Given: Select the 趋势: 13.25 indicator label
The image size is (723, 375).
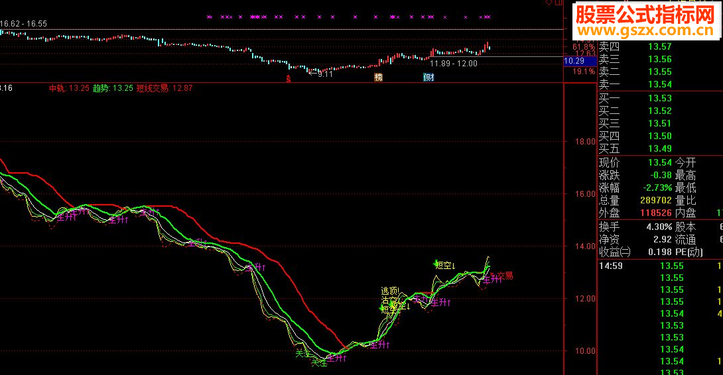Looking at the screenshot, I should click(113, 88).
